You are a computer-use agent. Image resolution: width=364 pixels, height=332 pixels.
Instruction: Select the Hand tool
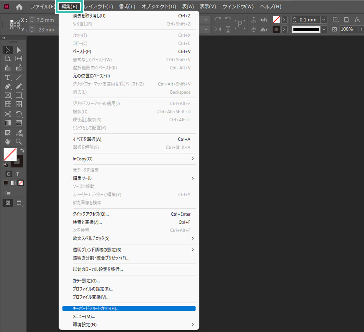(x=8, y=141)
